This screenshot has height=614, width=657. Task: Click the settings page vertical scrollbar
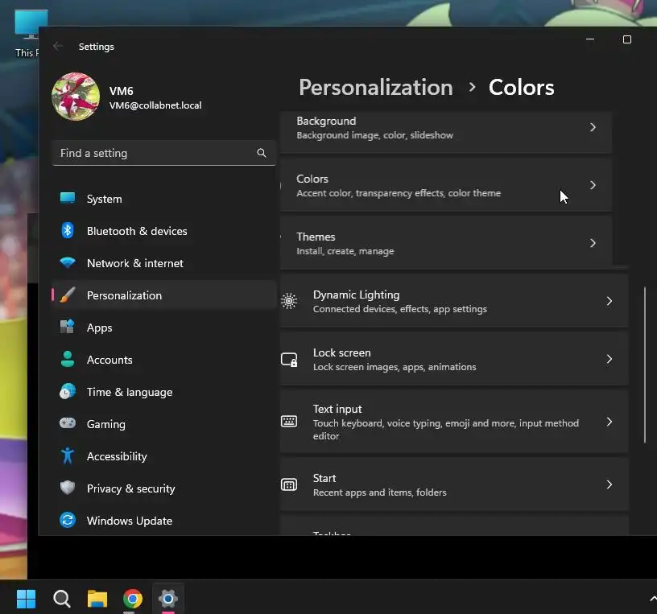pos(645,365)
